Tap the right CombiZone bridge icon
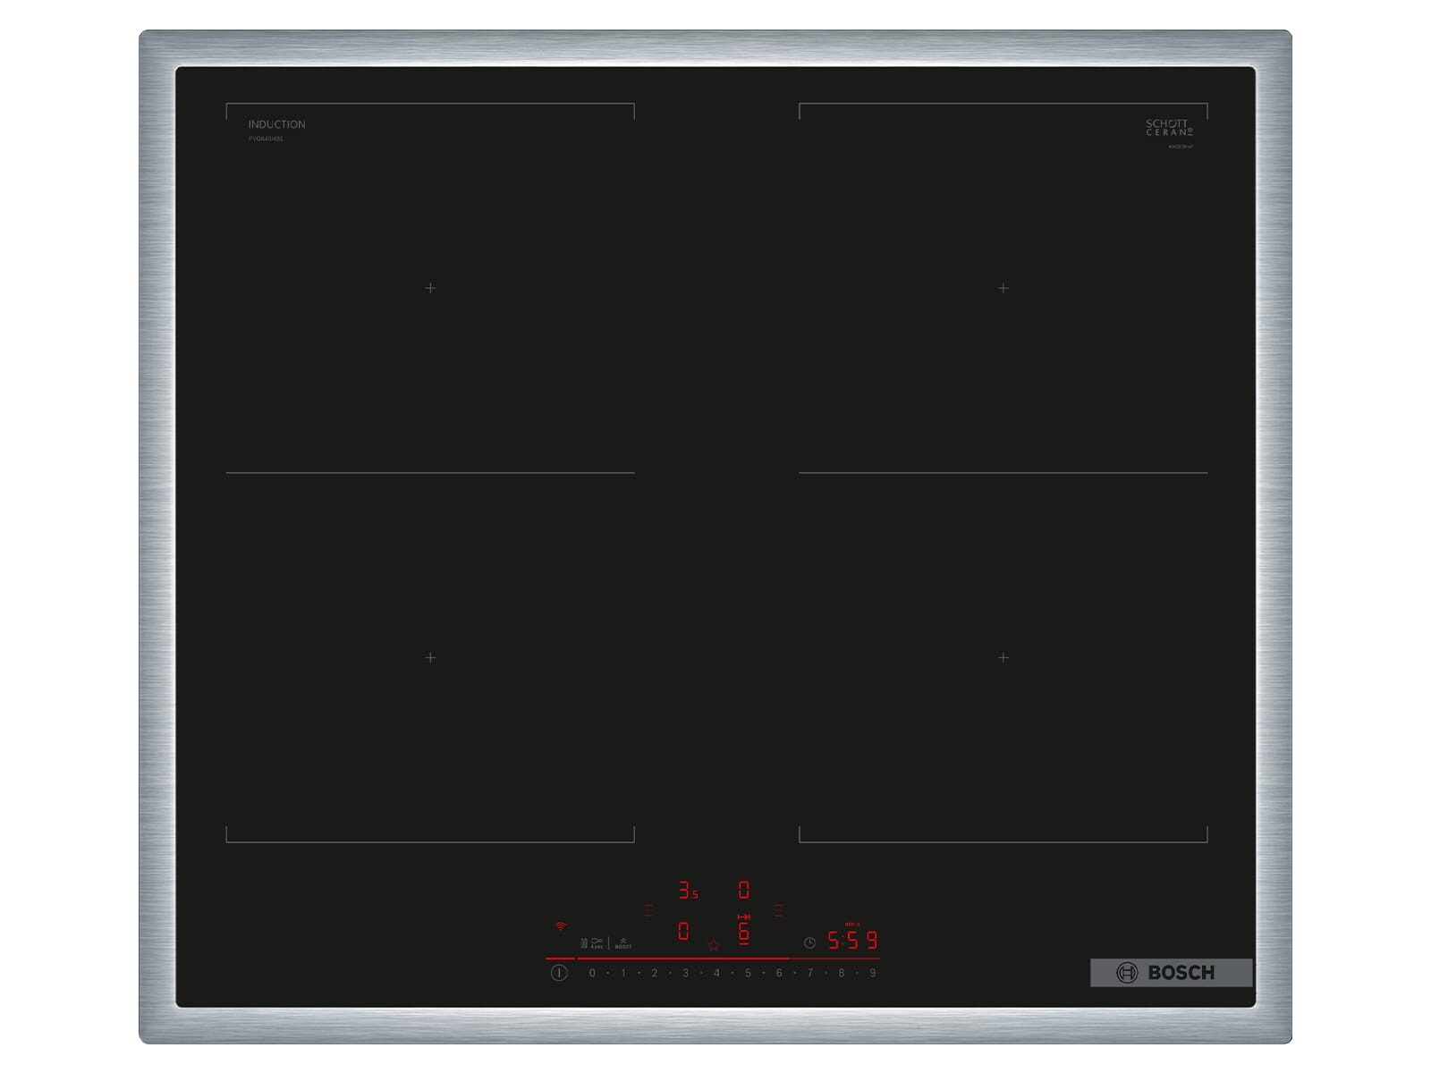Image resolution: width=1431 pixels, height=1073 pixels. tap(778, 910)
